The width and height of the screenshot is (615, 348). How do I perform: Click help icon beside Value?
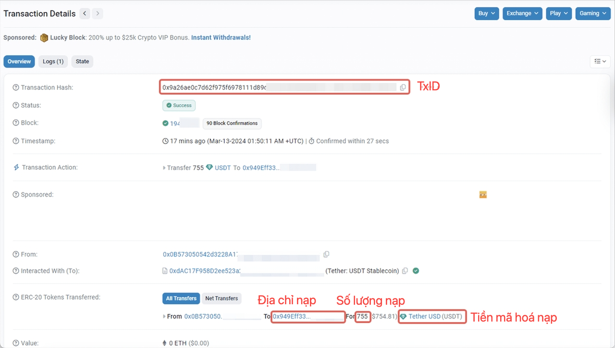click(16, 343)
